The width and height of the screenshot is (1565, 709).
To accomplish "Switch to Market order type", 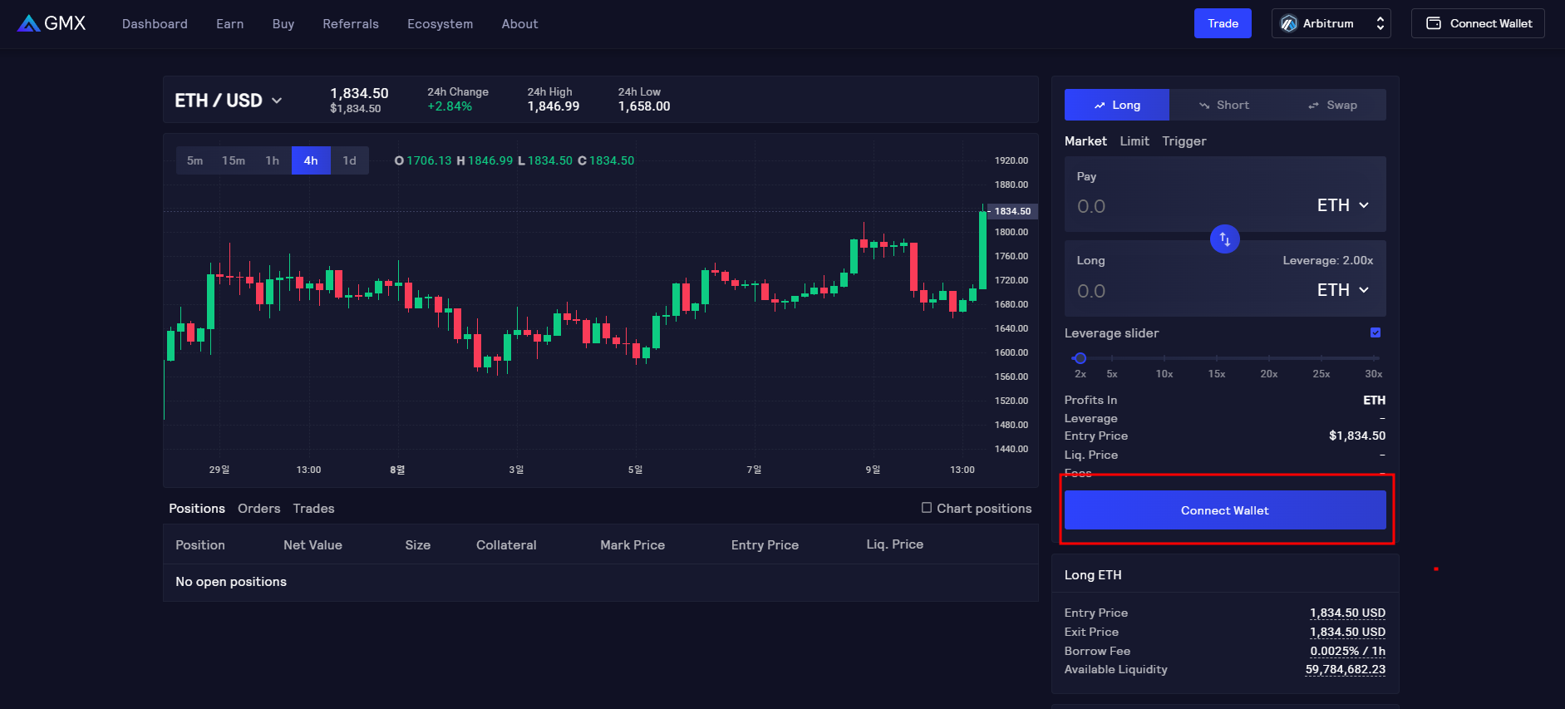I will (1085, 141).
